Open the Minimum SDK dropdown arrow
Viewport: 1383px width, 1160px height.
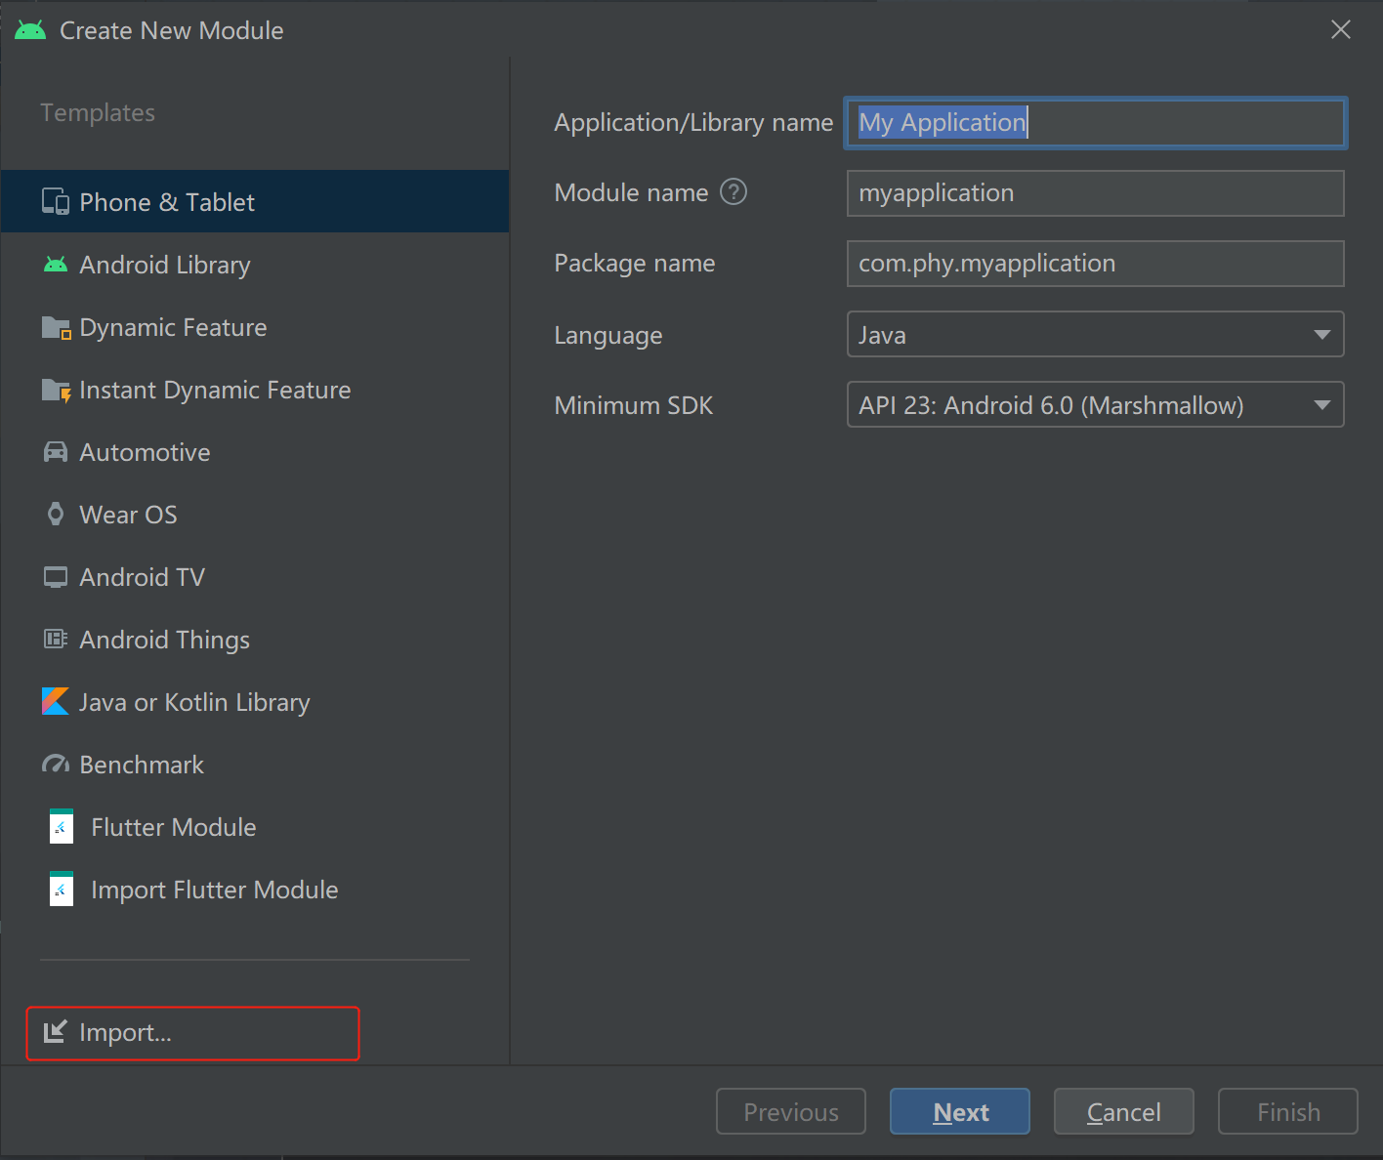click(x=1322, y=405)
